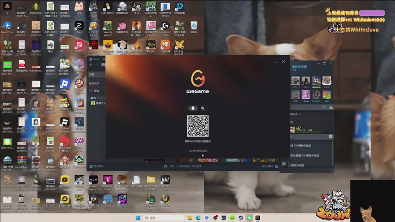Open Side Effects desktop shortcut
Screen dimensions: 395x222
tap(108, 8)
